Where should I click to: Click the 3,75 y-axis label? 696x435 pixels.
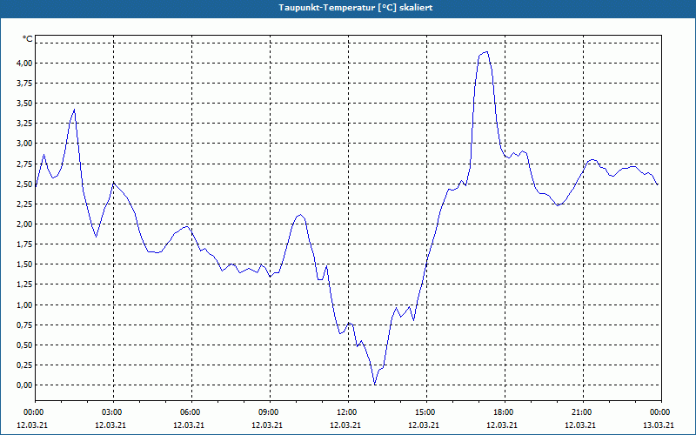24,83
